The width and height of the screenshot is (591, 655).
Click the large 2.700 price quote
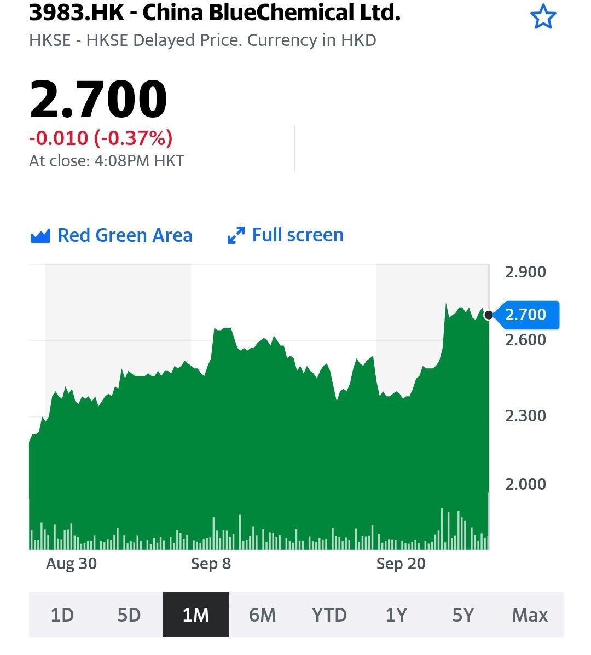pyautogui.click(x=98, y=99)
